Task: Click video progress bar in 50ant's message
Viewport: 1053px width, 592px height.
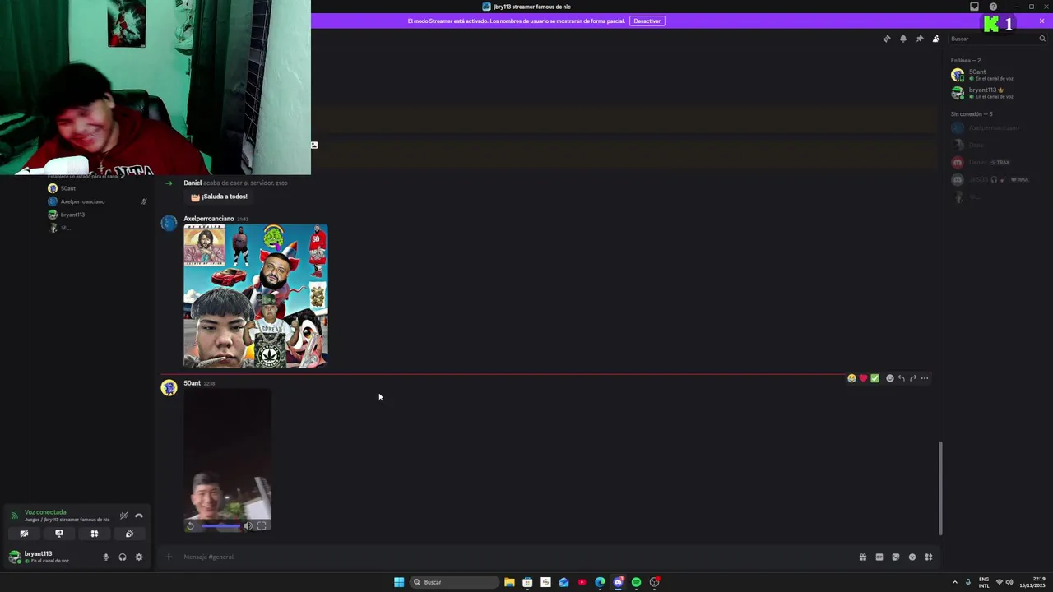Action: coord(220,525)
